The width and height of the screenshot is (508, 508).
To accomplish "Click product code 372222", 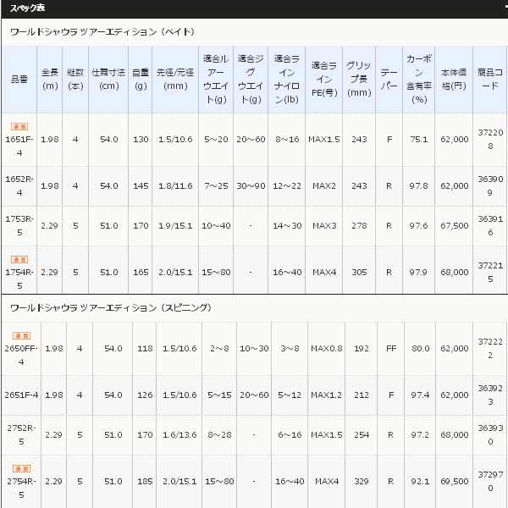I will point(490,348).
